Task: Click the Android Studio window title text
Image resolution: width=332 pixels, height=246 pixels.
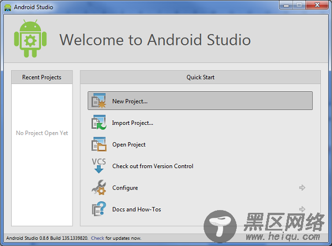Action: click(x=33, y=7)
